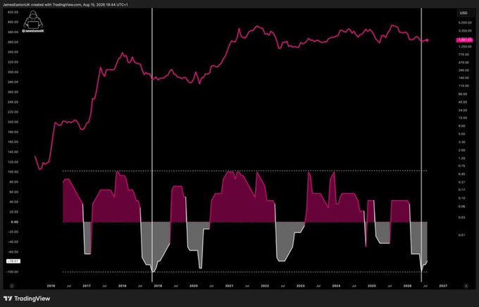The width and height of the screenshot is (479, 307).
Task: Click the vertical line near mid-2026
Action: [x=421, y=145]
